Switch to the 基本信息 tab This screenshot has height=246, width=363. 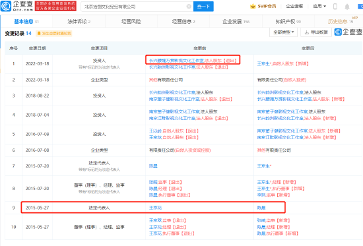coord(26,22)
